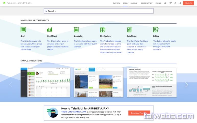Open the shopping cart icon

coord(170,3)
